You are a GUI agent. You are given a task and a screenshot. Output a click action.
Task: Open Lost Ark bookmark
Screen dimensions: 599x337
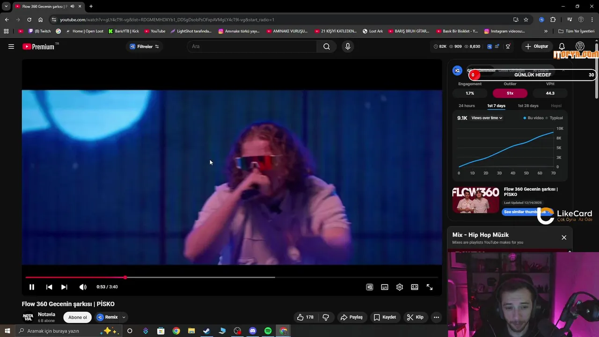(x=373, y=31)
